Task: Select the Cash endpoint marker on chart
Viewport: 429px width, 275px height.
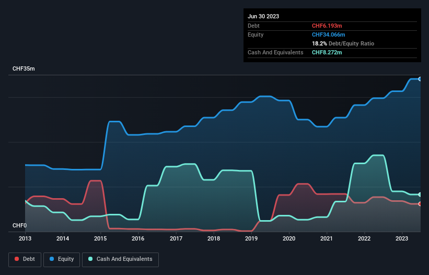Action: click(x=420, y=194)
